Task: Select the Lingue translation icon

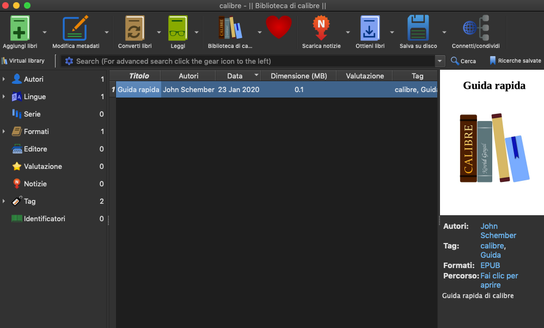Action: click(17, 96)
